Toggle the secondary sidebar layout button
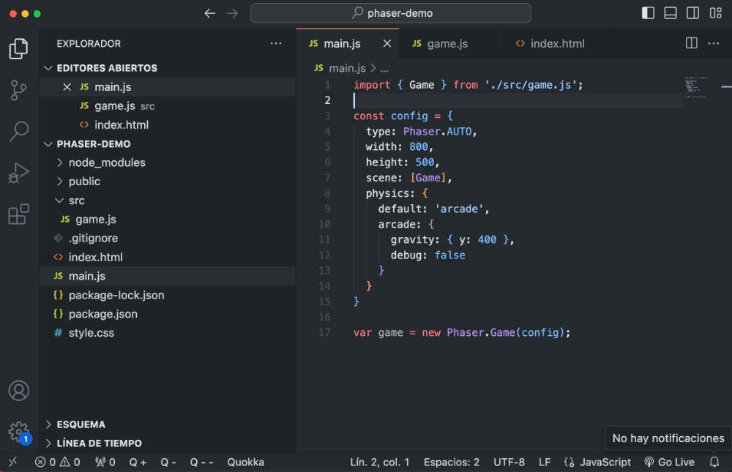732x472 pixels. 692,13
